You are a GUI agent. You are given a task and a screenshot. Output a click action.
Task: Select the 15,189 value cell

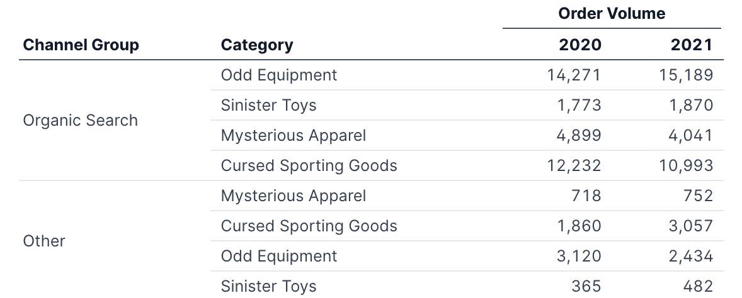[686, 75]
